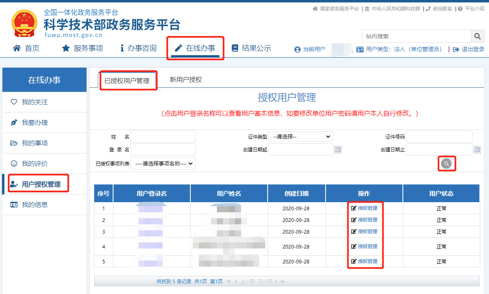Click 授权管理 edit icon in row 1
Screen dimensions: 489x294
coord(354,208)
